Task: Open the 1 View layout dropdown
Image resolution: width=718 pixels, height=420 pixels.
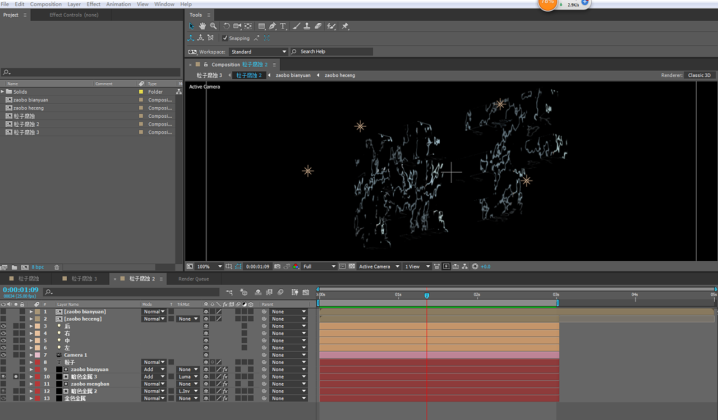Action: [417, 266]
